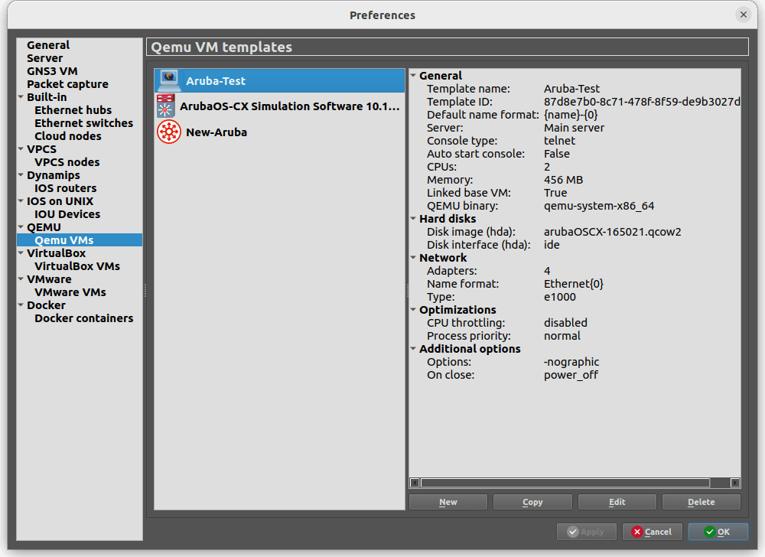Open IOS routers preferences
Viewport: 765px width, 557px height.
coord(67,187)
